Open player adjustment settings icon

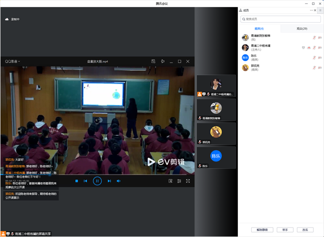(179, 181)
